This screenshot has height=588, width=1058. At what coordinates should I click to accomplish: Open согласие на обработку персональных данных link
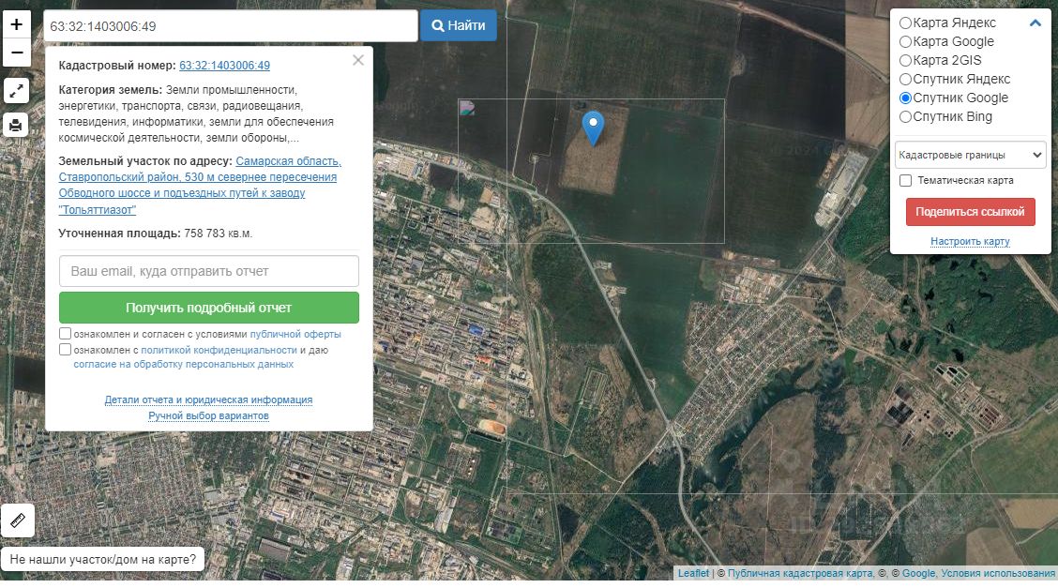pyautogui.click(x=184, y=364)
